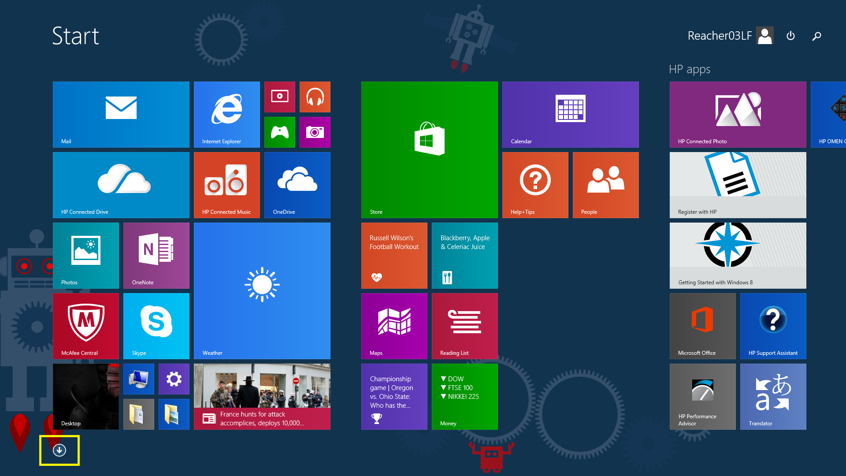The width and height of the screenshot is (846, 476).
Task: Show all apps with down arrow
Action: pyautogui.click(x=59, y=450)
